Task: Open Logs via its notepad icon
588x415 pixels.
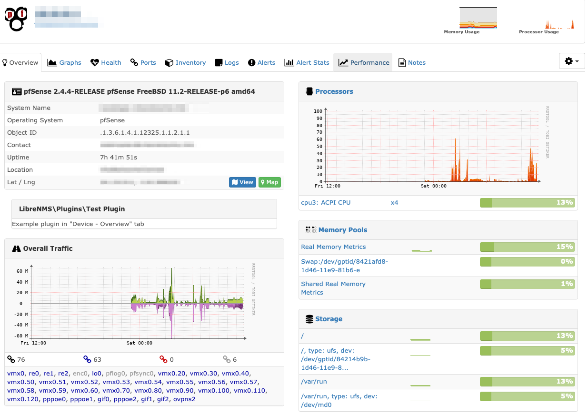Action: click(x=219, y=63)
